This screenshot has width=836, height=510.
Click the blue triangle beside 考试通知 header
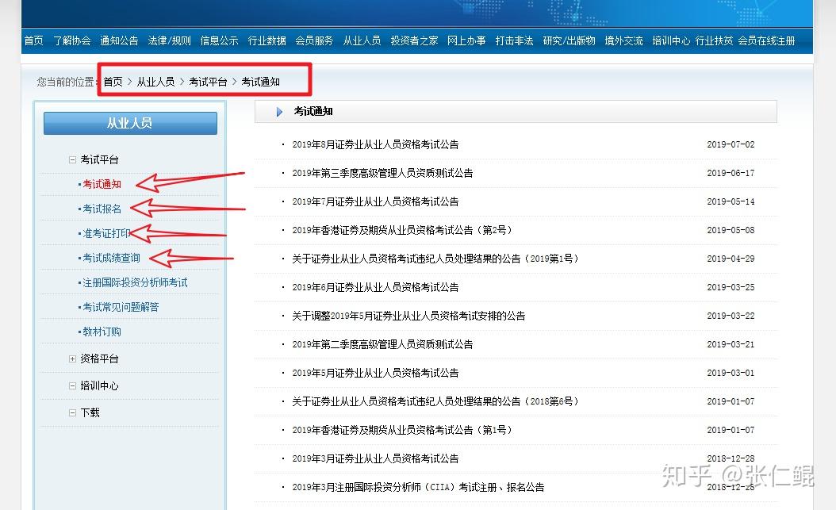click(279, 112)
